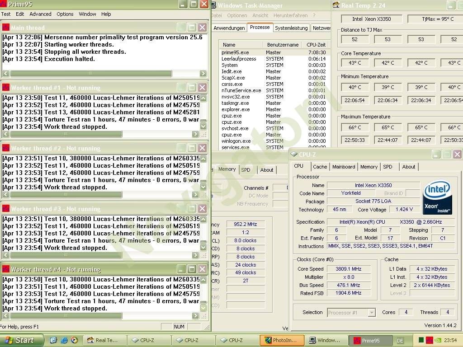Viewport: 463px width, 347px height.
Task: Open the Help menu in Prime95
Action: pyautogui.click(x=106, y=14)
